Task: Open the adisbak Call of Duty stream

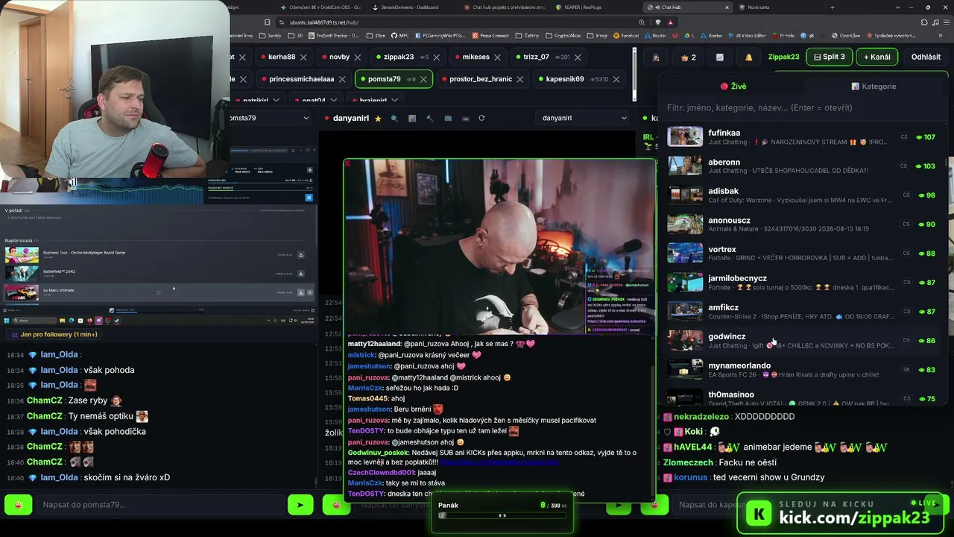Action: click(802, 195)
